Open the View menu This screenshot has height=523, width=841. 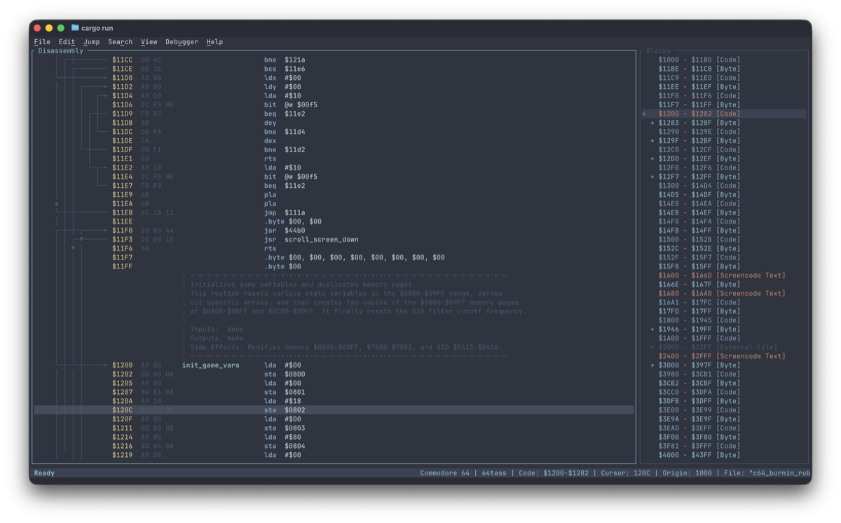149,42
